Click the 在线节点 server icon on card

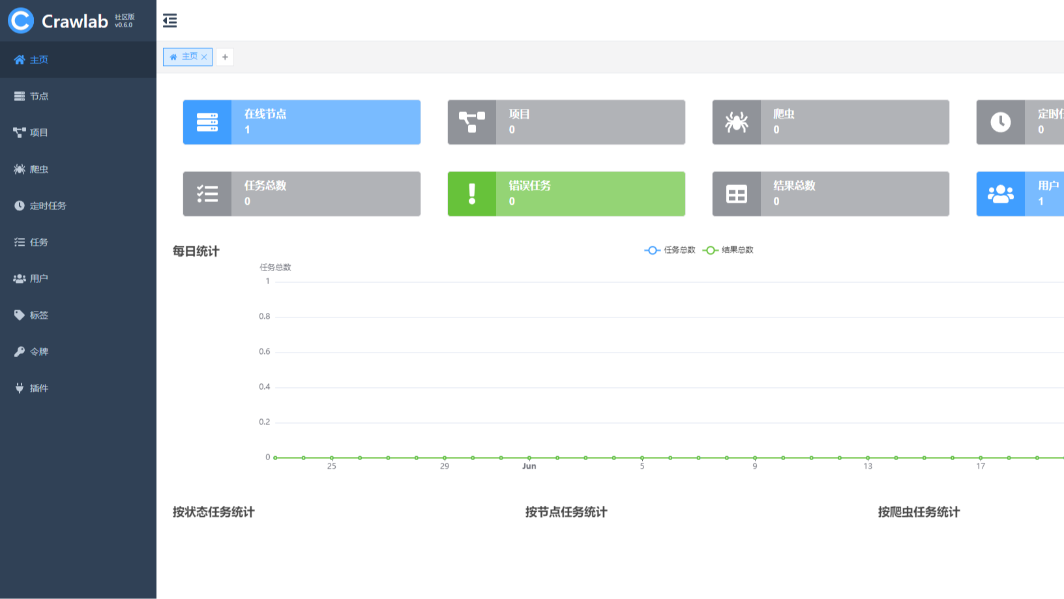(x=207, y=122)
